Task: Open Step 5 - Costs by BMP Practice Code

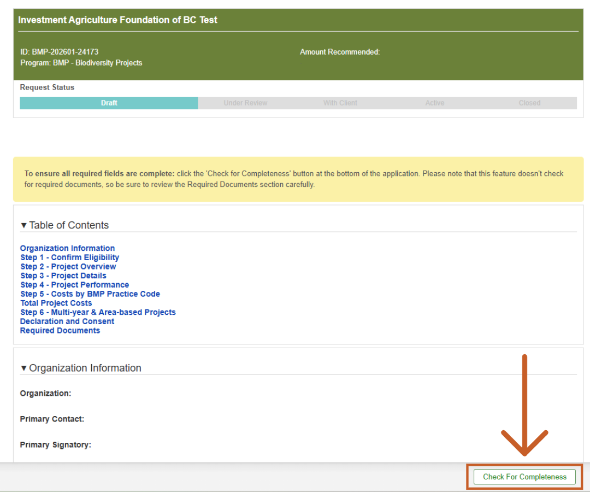Action: click(90, 294)
